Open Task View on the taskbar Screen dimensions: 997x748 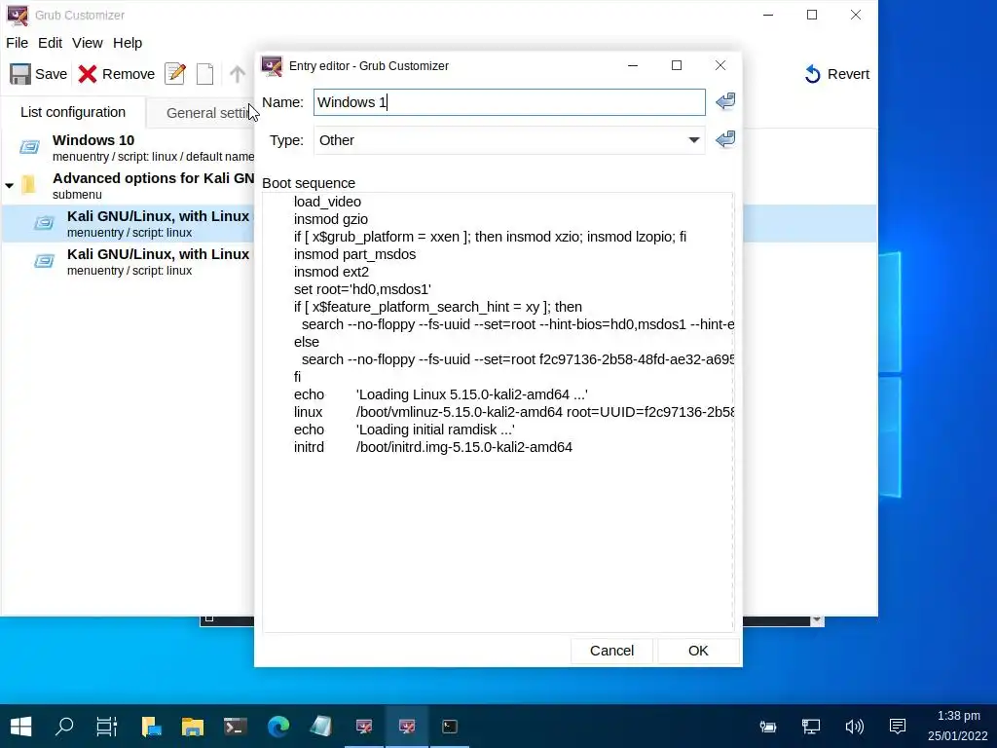pyautogui.click(x=107, y=727)
